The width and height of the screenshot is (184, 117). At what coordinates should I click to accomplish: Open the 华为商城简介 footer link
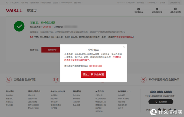click(x=101, y=98)
